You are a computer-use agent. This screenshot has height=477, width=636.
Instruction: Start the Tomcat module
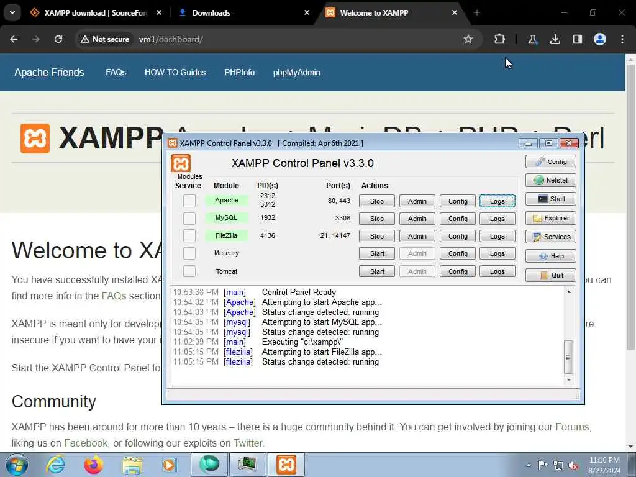click(377, 271)
